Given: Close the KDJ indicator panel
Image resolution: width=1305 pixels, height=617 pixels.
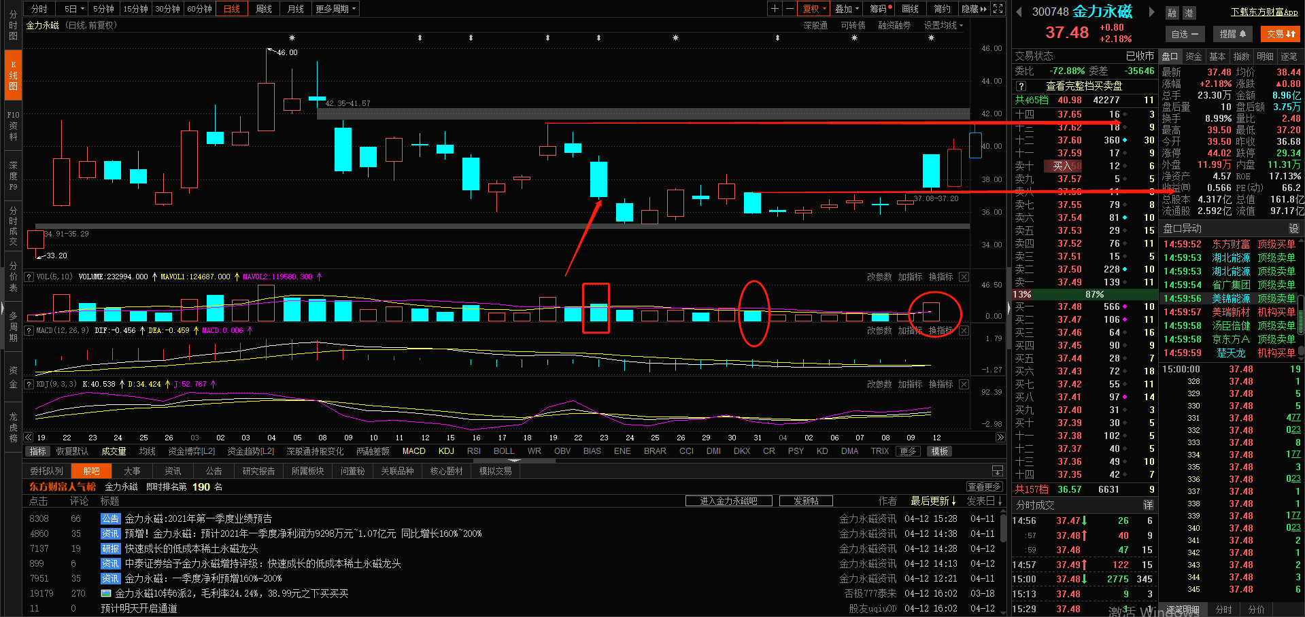Looking at the screenshot, I should [x=964, y=385].
